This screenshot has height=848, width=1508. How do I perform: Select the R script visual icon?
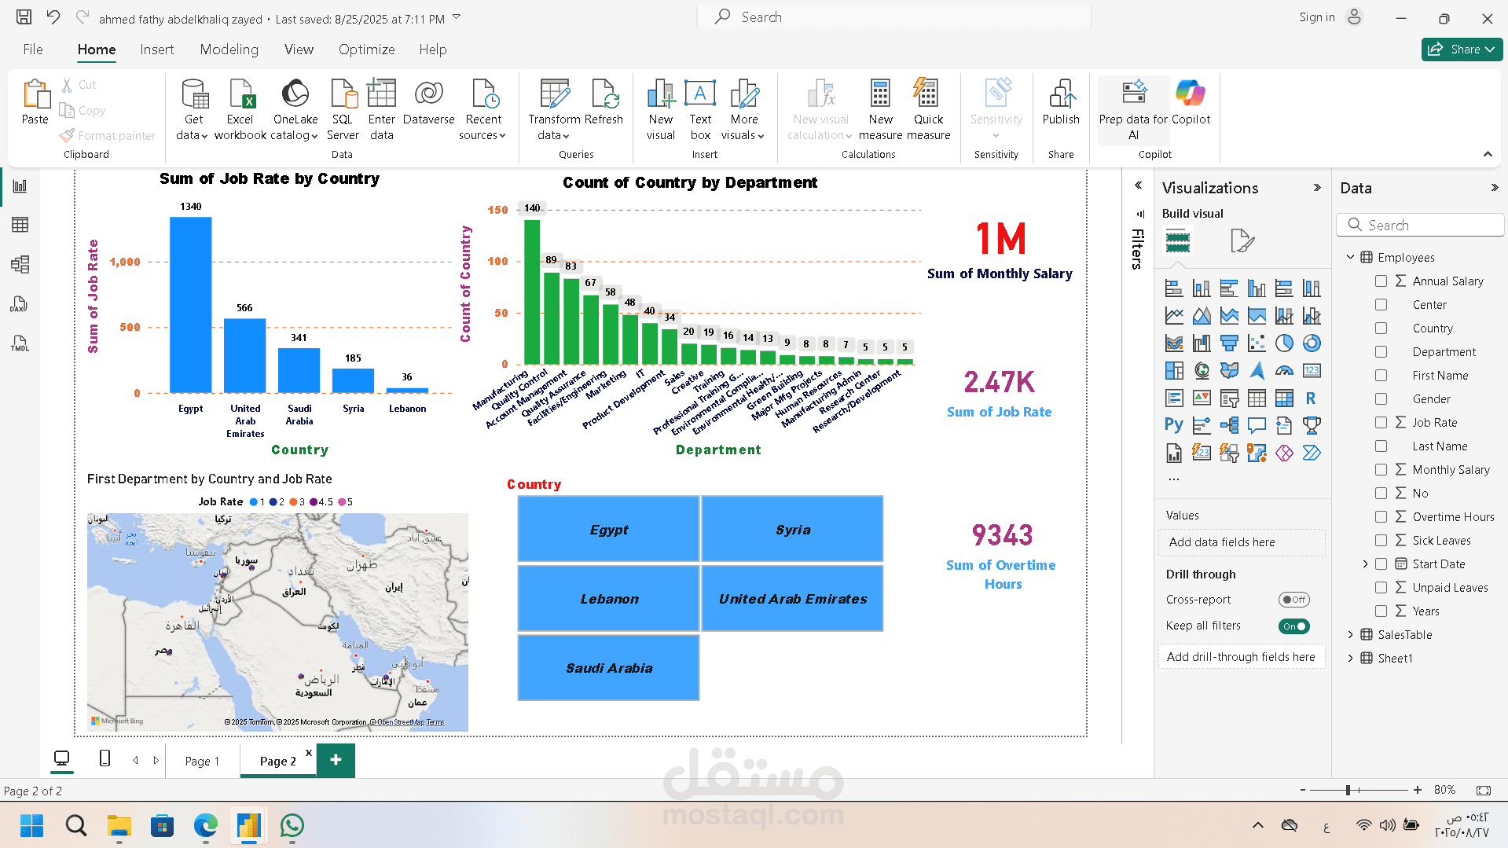1311,398
